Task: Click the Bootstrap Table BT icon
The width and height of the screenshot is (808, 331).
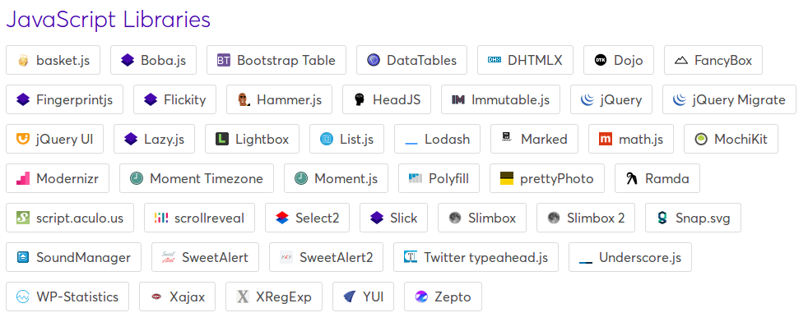Action: pyautogui.click(x=224, y=60)
